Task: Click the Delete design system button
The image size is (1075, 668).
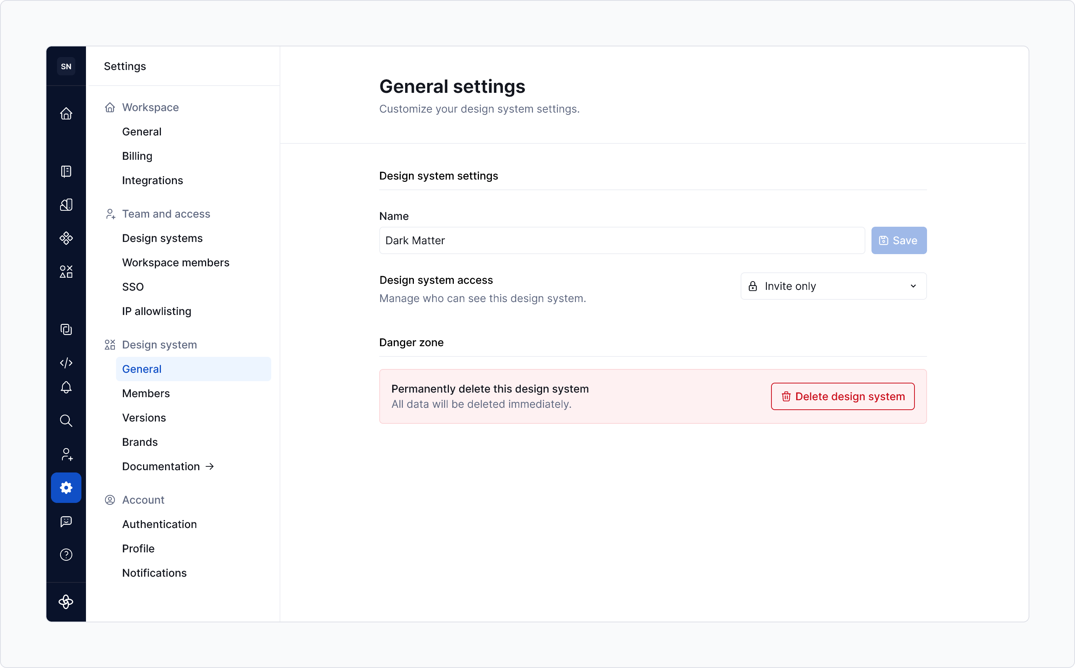Action: pyautogui.click(x=842, y=396)
